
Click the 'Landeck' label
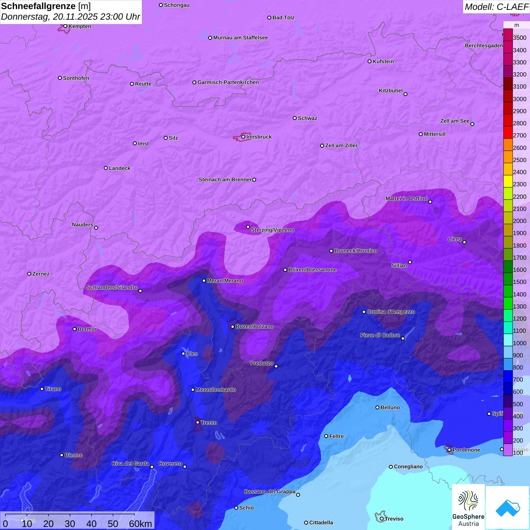pos(120,168)
